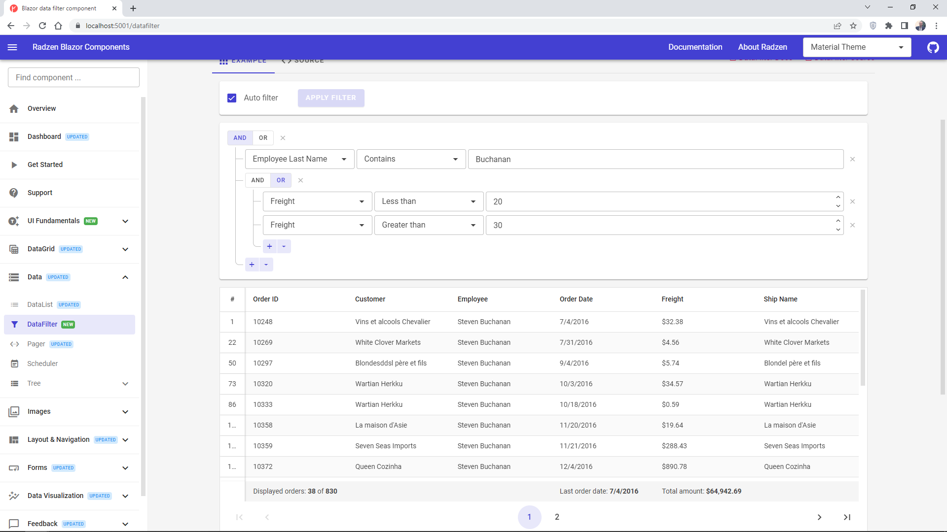Click the add filter plus in nested group
The height and width of the screenshot is (532, 947).
click(269, 246)
